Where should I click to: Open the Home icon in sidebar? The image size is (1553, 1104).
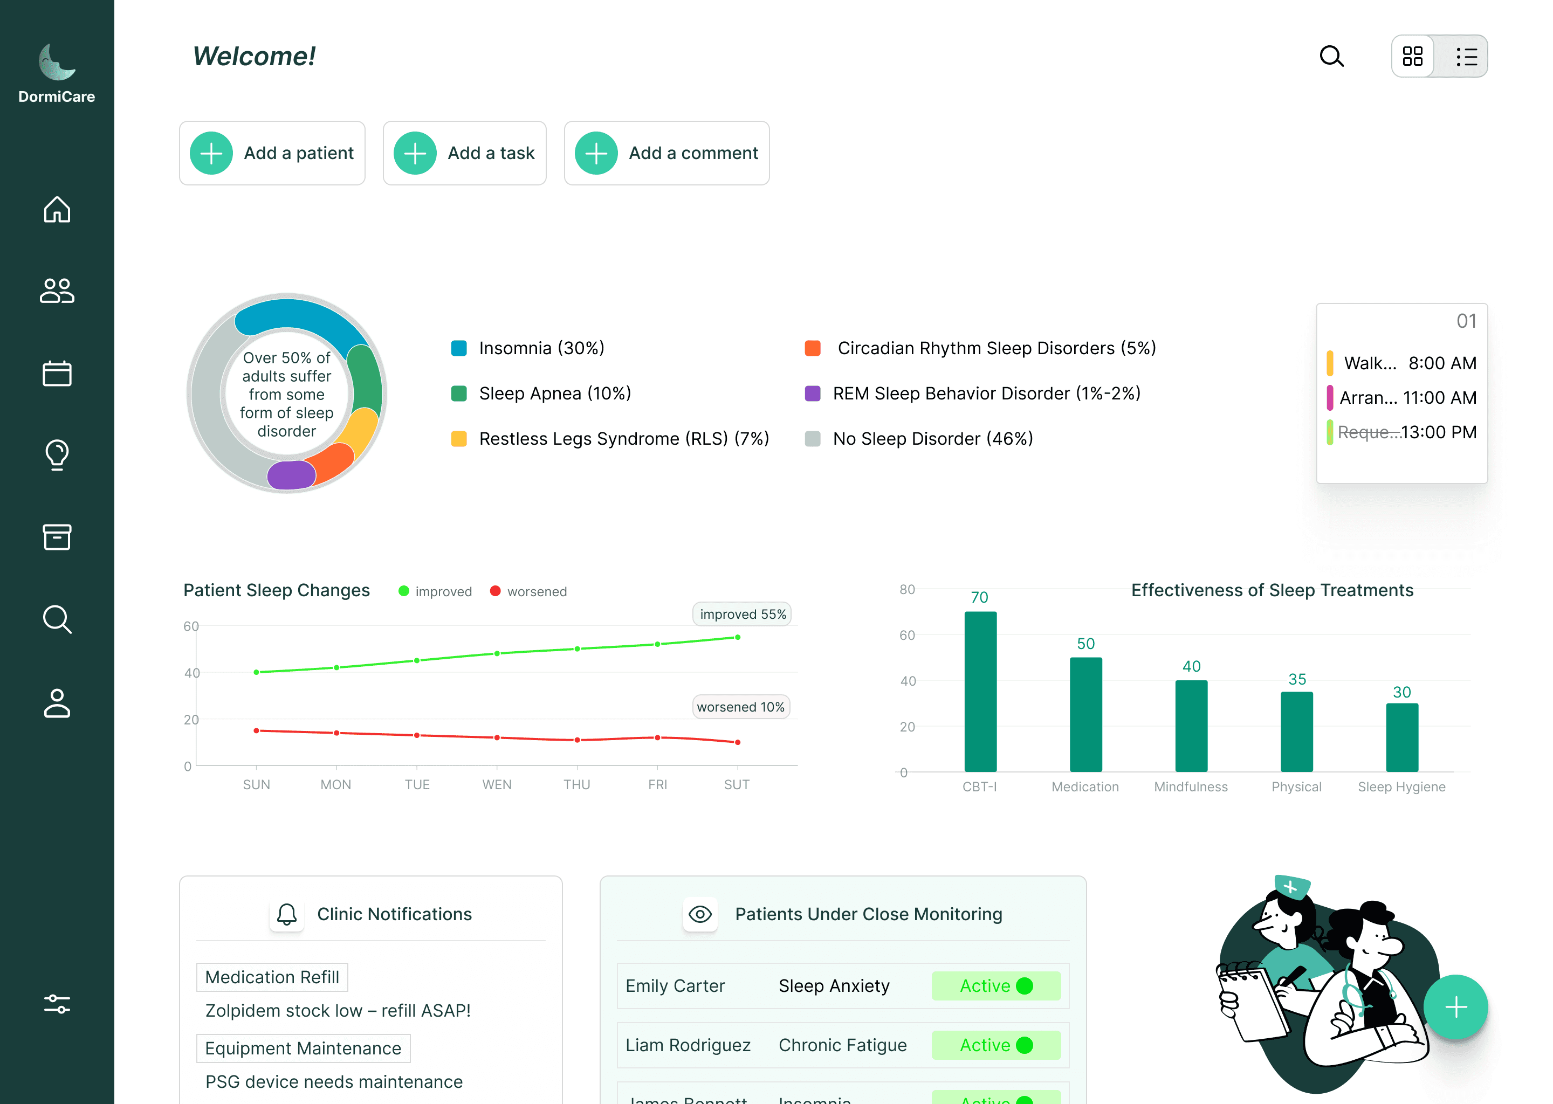(57, 209)
